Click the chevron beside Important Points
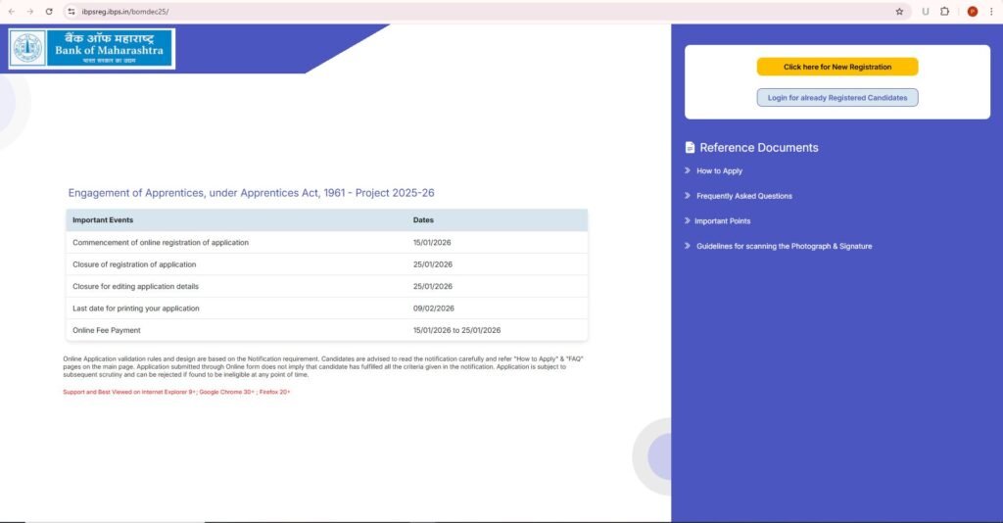The image size is (1003, 523). point(688,221)
